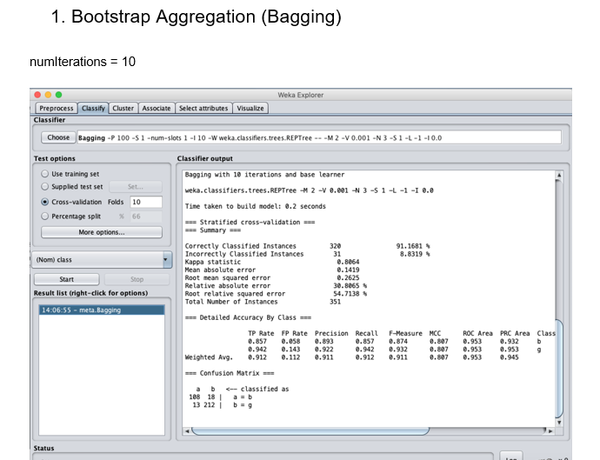The height and width of the screenshot is (460, 600).
Task: Click the Bagging classifier configuration field
Action: [317, 137]
